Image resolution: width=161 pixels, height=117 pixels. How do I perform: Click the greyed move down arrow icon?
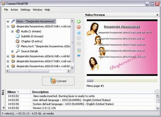tap(79, 44)
